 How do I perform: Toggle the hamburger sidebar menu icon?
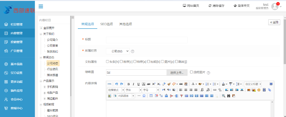(41, 6)
